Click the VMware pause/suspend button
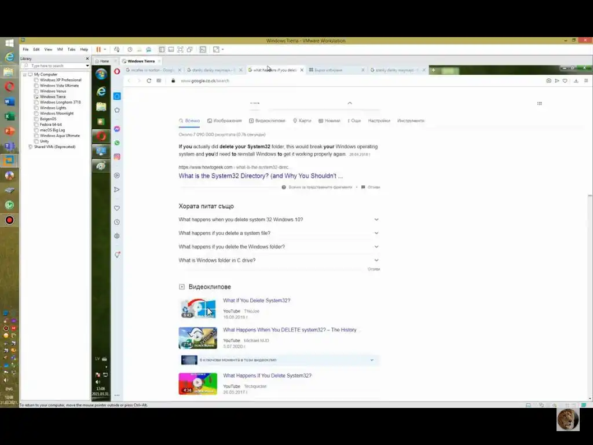 (98, 50)
